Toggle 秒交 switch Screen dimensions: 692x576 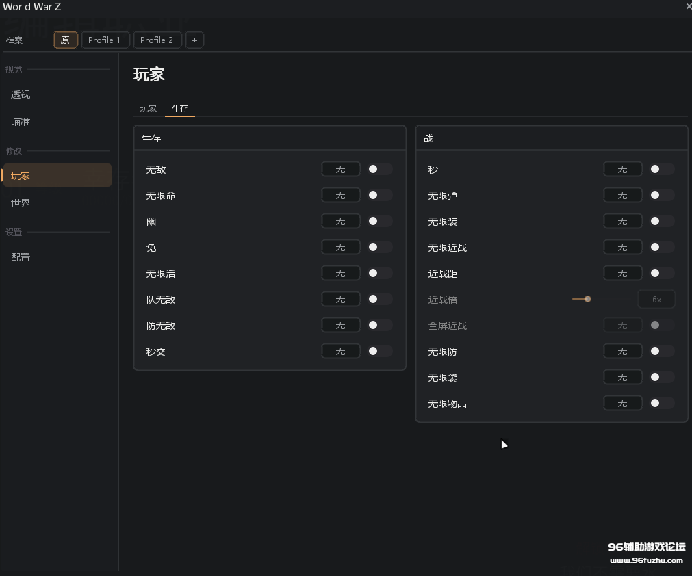tap(380, 351)
